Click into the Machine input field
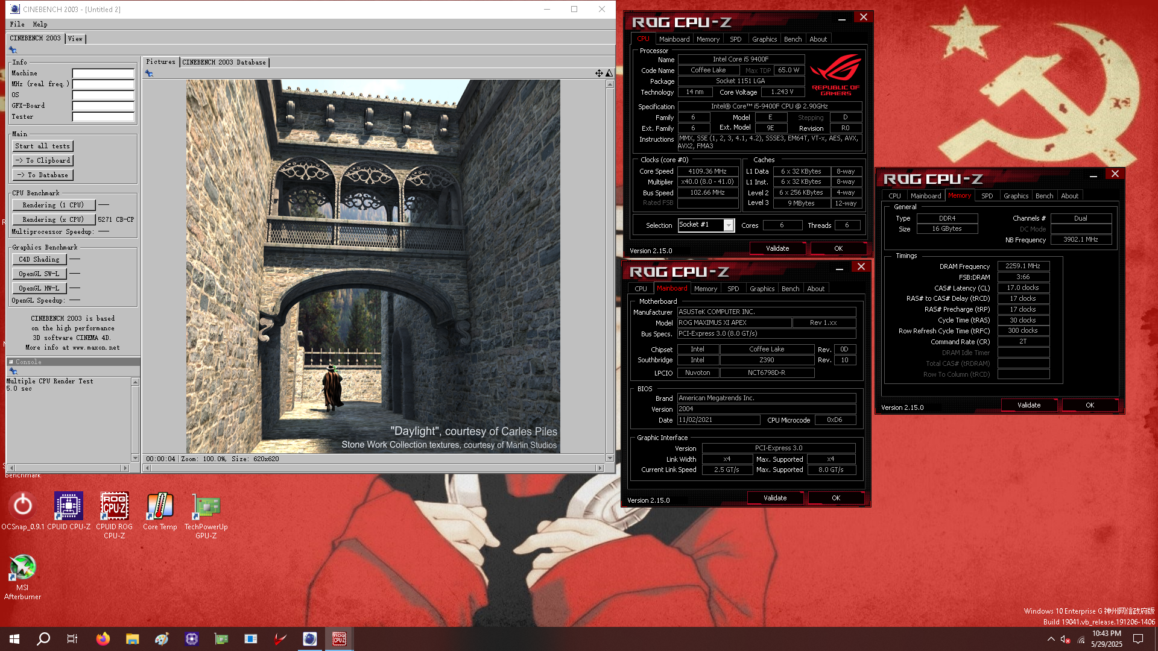This screenshot has width=1158, height=651. coord(103,73)
